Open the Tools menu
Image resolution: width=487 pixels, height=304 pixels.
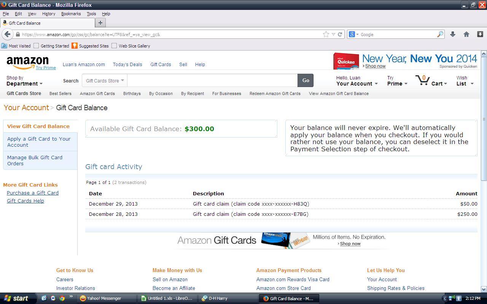click(91, 14)
